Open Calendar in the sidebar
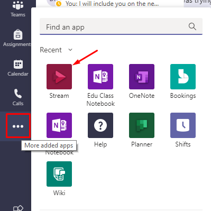The image size is (211, 211). [x=18, y=68]
